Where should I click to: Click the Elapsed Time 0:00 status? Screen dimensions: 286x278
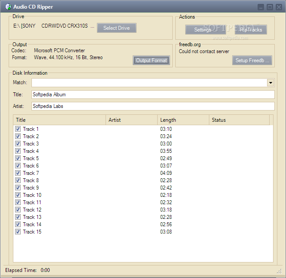click(28, 270)
